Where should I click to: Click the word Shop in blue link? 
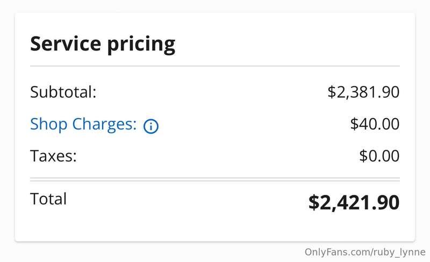(48, 125)
